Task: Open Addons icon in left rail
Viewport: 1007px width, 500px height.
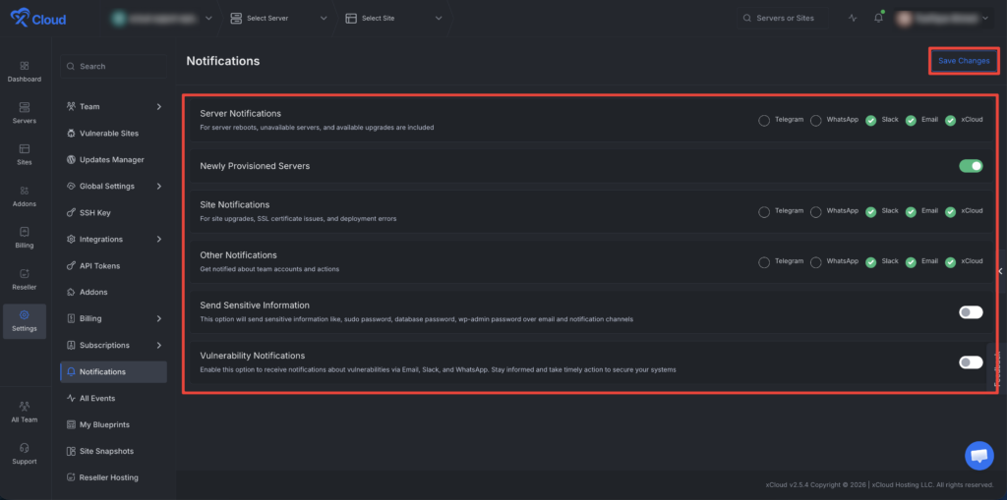Action: [x=25, y=196]
